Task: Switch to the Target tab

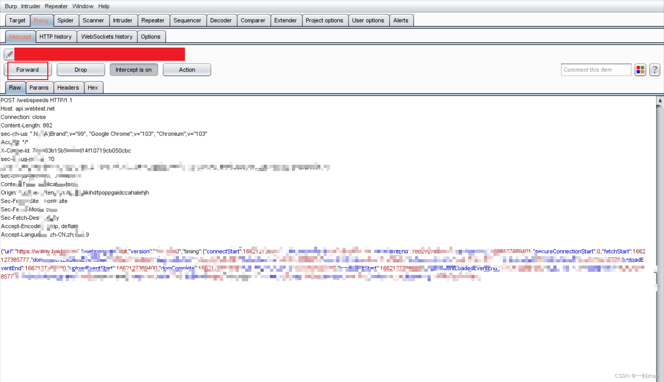Action: [x=17, y=20]
